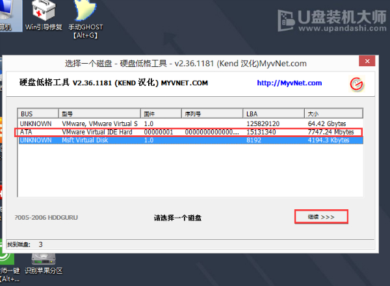This screenshot has width=390, height=286.
Task: Click the 大小 column header
Action: click(x=333, y=114)
